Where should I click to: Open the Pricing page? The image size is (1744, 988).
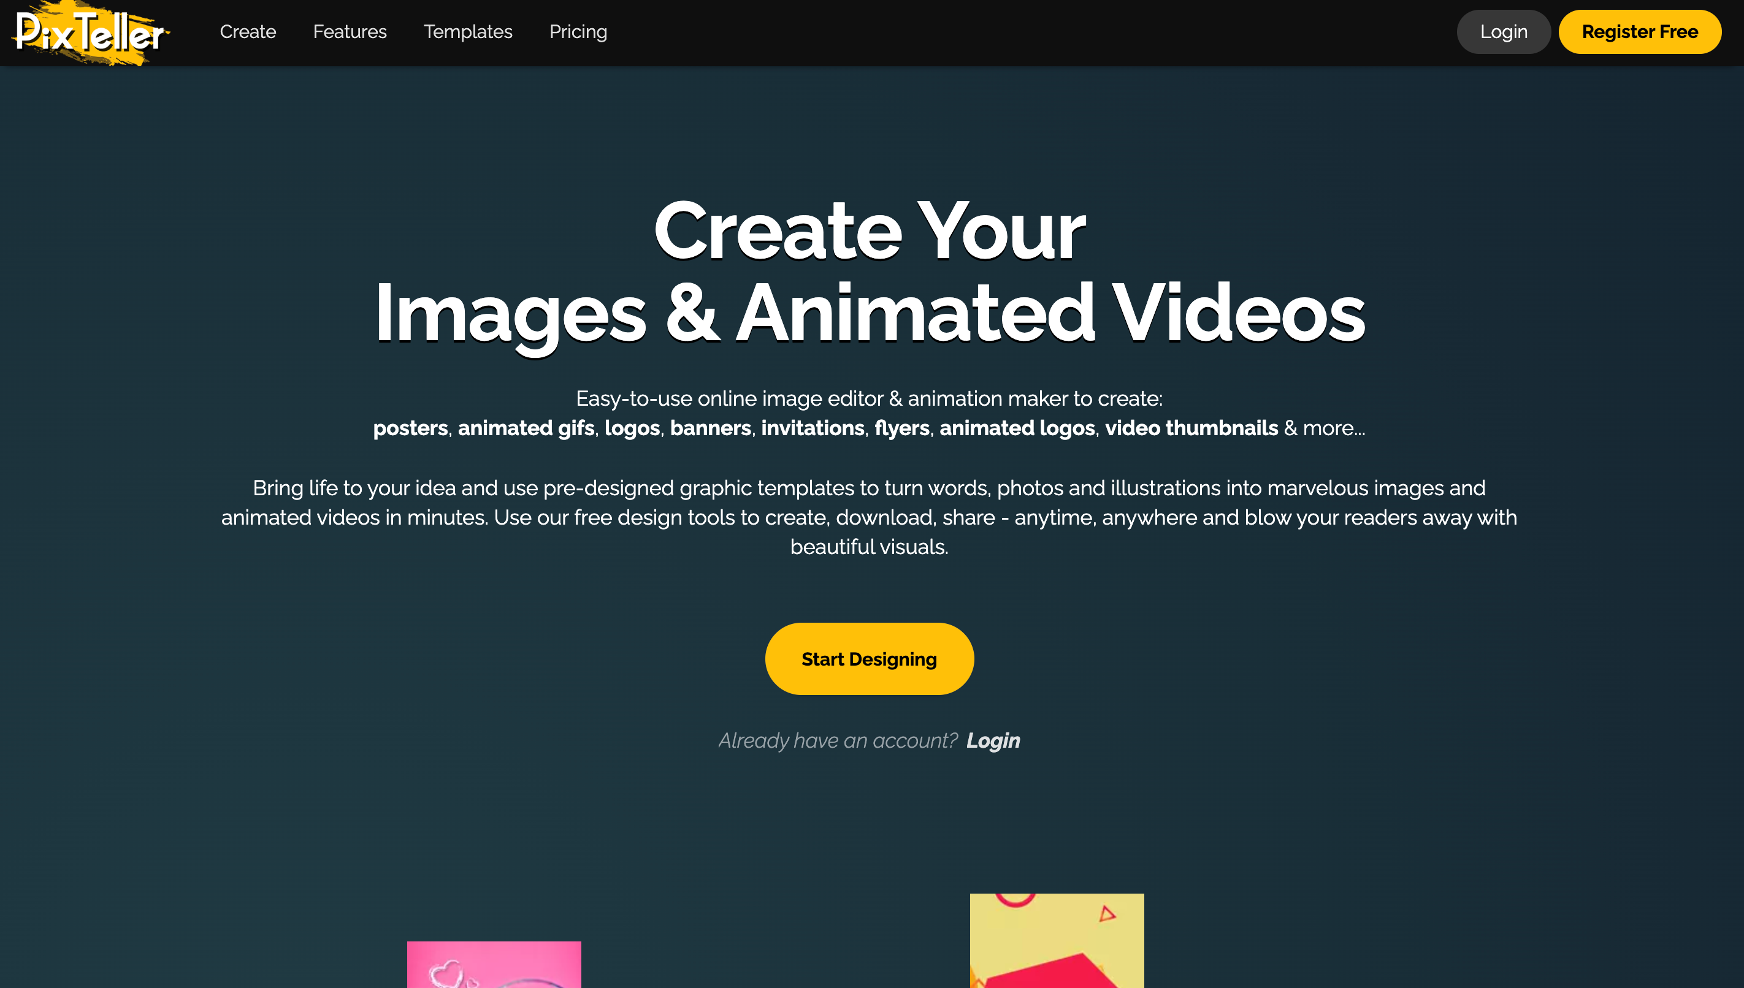(x=578, y=32)
